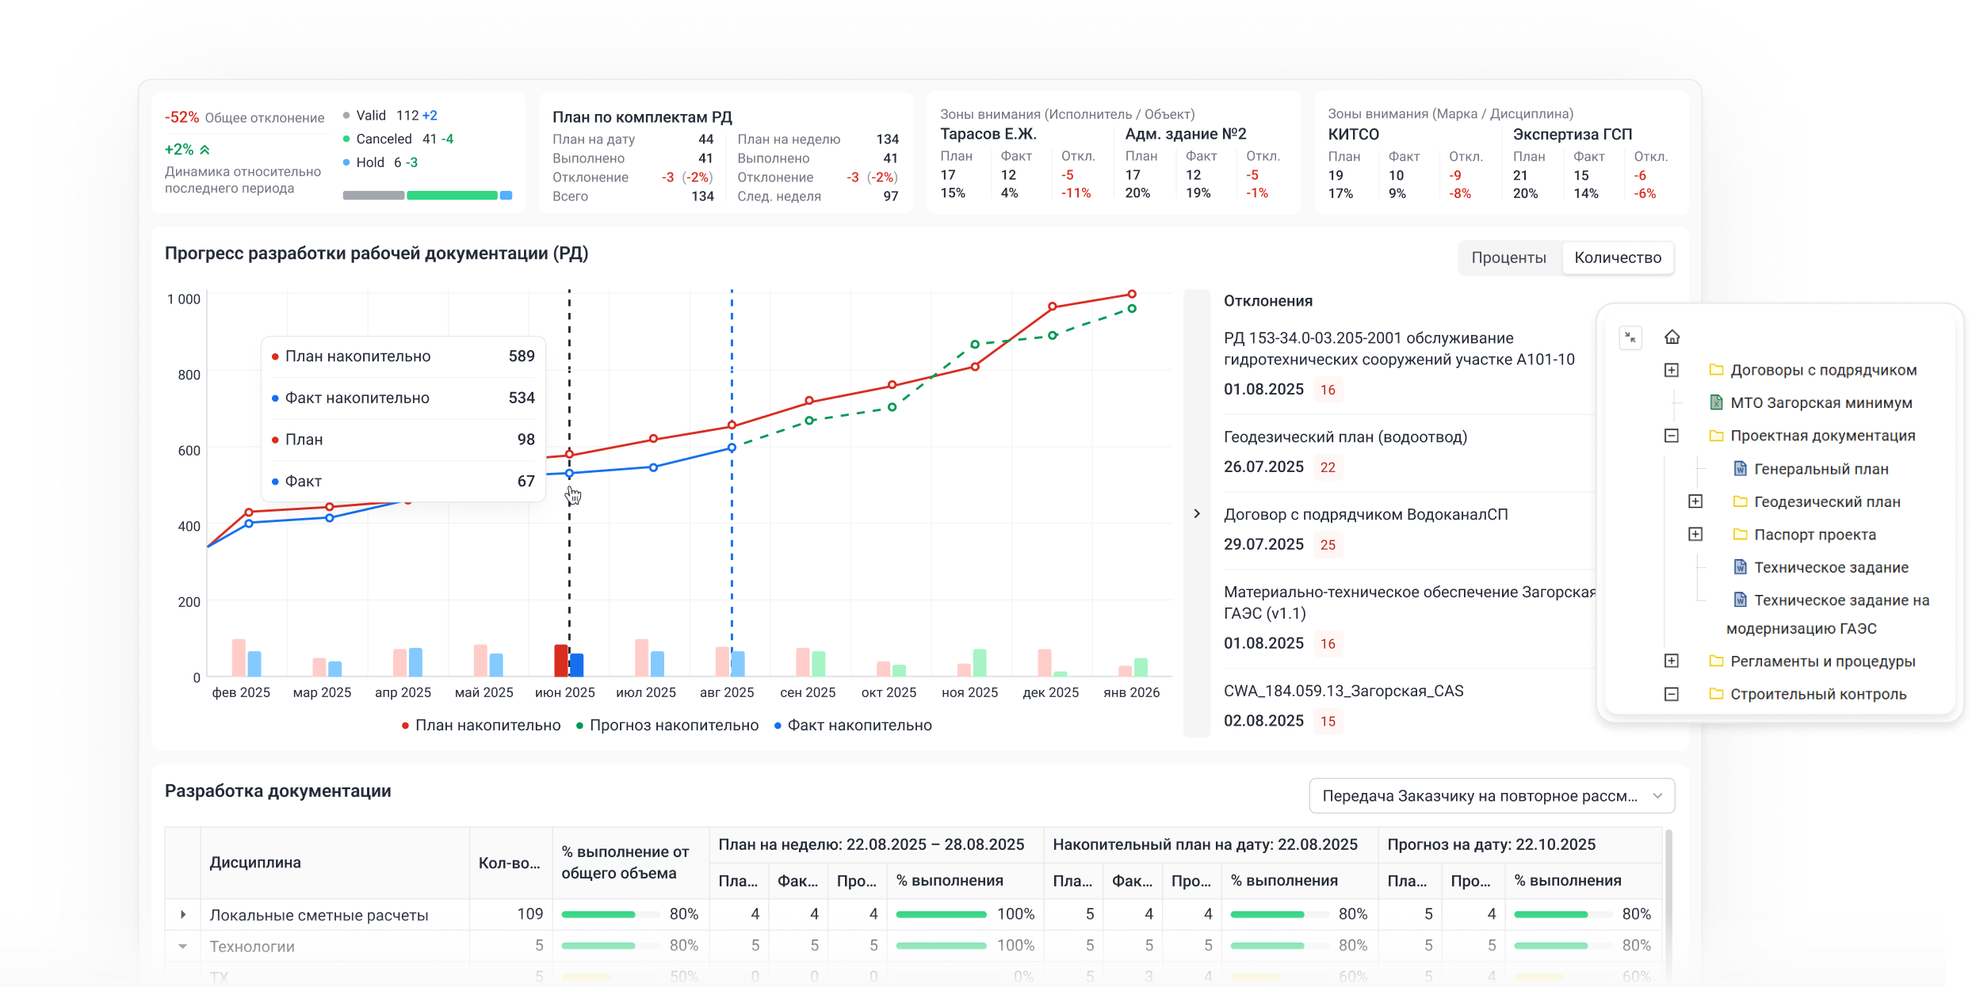The image size is (1976, 987).
Task: Click the МТО Загорская минимум spreadsheet icon
Action: pyautogui.click(x=1716, y=402)
